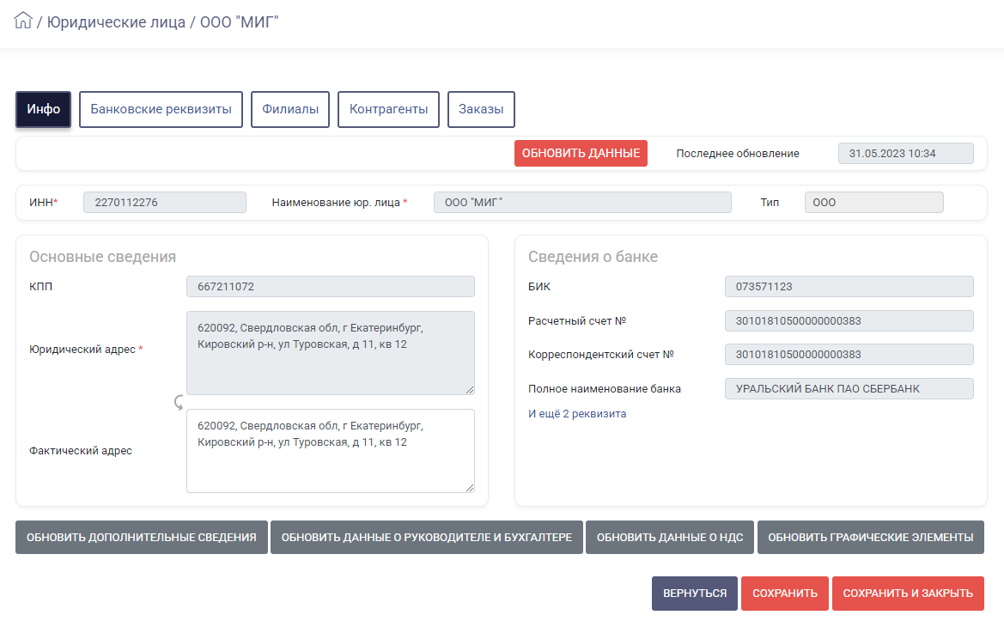Click Полное наименование банка field

pos(849,388)
